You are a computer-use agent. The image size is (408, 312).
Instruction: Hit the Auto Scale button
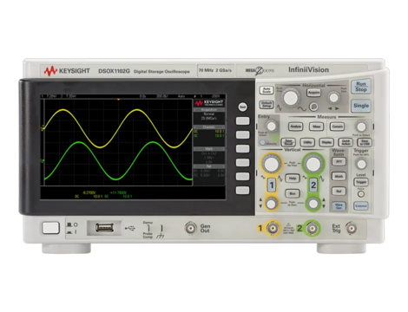pos(267,90)
